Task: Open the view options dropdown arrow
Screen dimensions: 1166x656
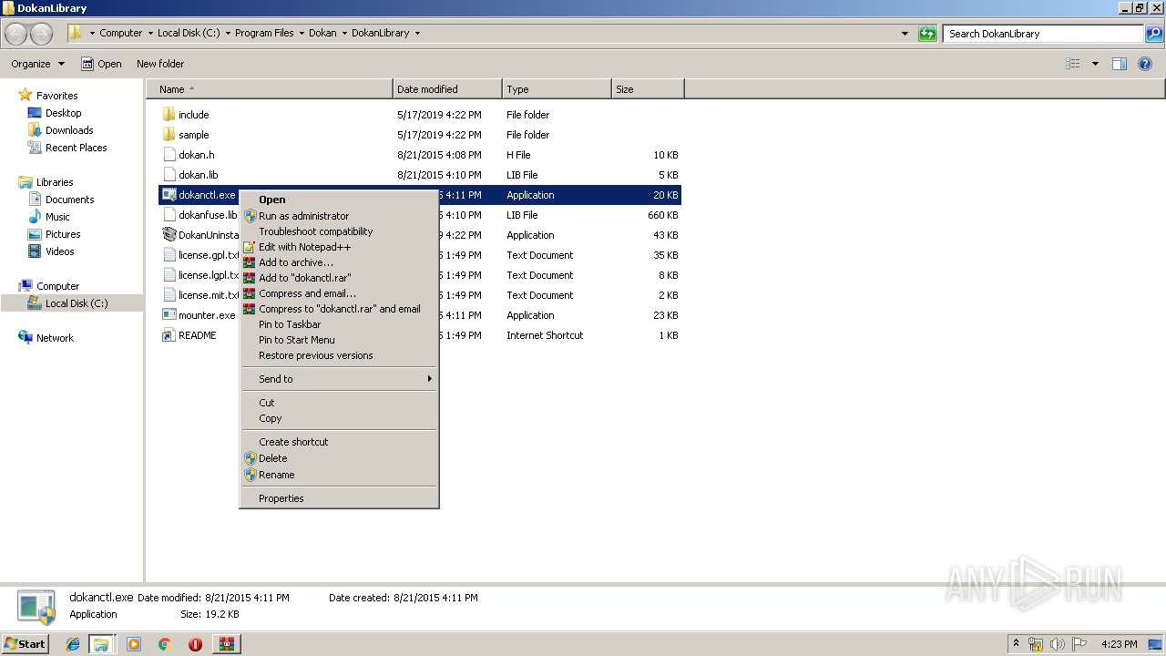Action: (1095, 64)
